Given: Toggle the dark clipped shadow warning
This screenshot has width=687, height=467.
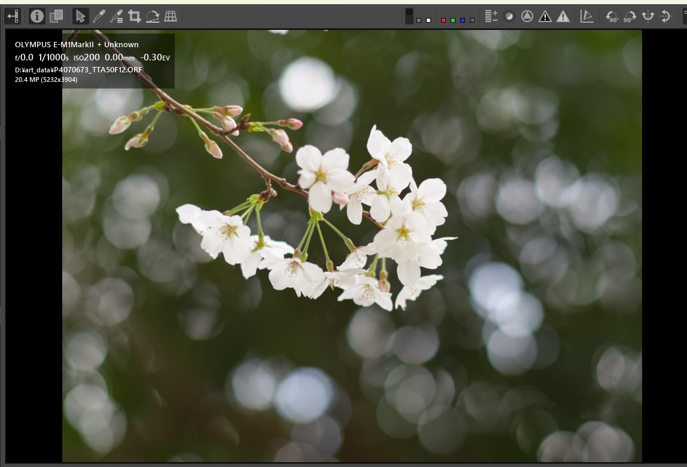Looking at the screenshot, I should click(x=545, y=17).
